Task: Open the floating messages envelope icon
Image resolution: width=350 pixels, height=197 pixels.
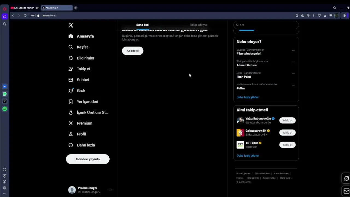Action: coord(346,191)
